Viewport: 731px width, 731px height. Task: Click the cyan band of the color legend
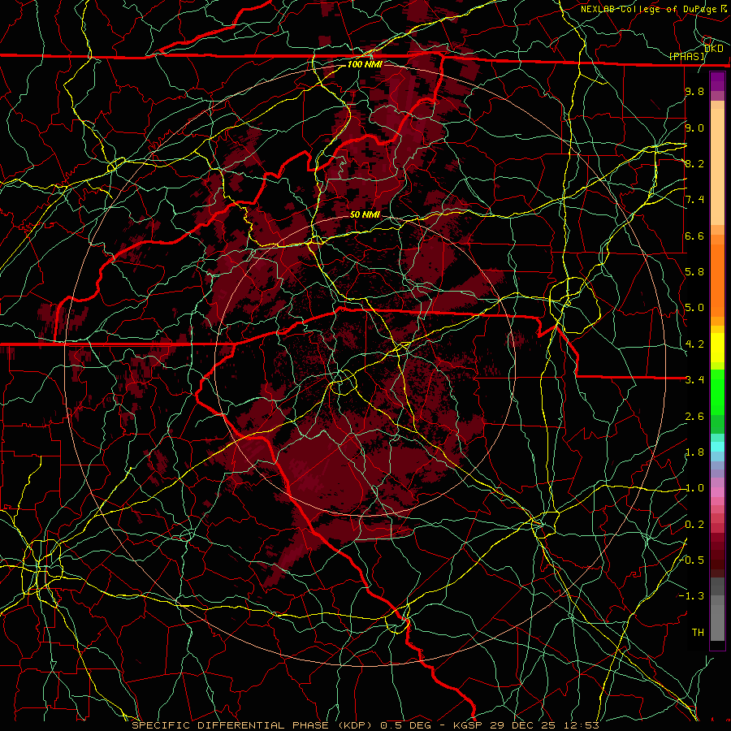717,447
